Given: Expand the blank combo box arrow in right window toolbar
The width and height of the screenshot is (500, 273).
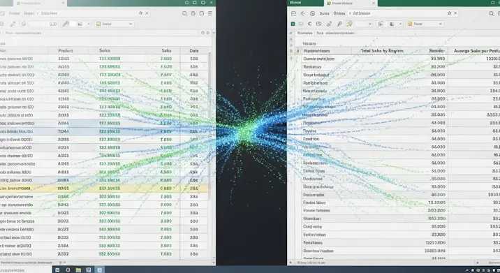Looking at the screenshot, I should [370, 24].
